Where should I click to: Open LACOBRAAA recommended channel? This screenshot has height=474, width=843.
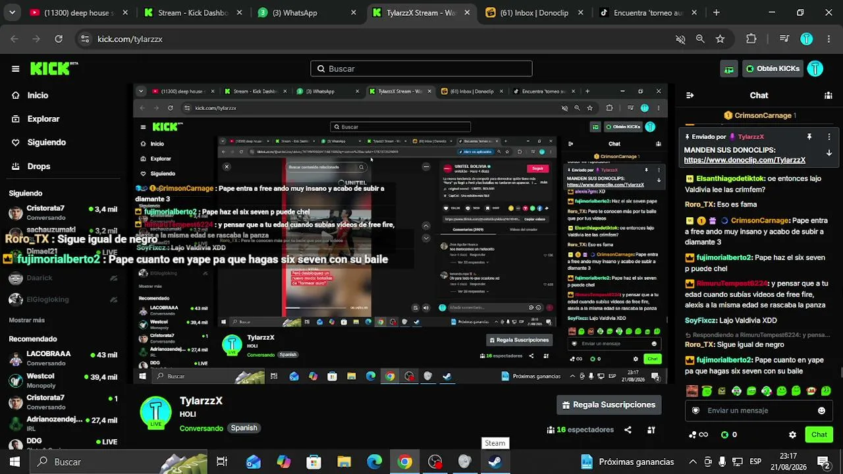[63, 358]
